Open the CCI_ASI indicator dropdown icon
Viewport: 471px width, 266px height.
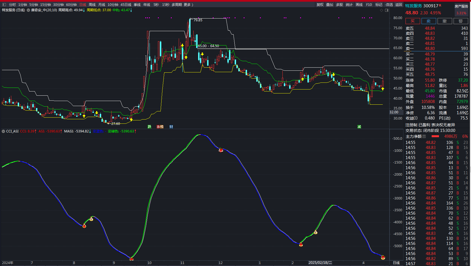point(3,131)
